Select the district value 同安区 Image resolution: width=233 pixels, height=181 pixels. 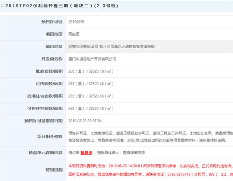coord(74,34)
